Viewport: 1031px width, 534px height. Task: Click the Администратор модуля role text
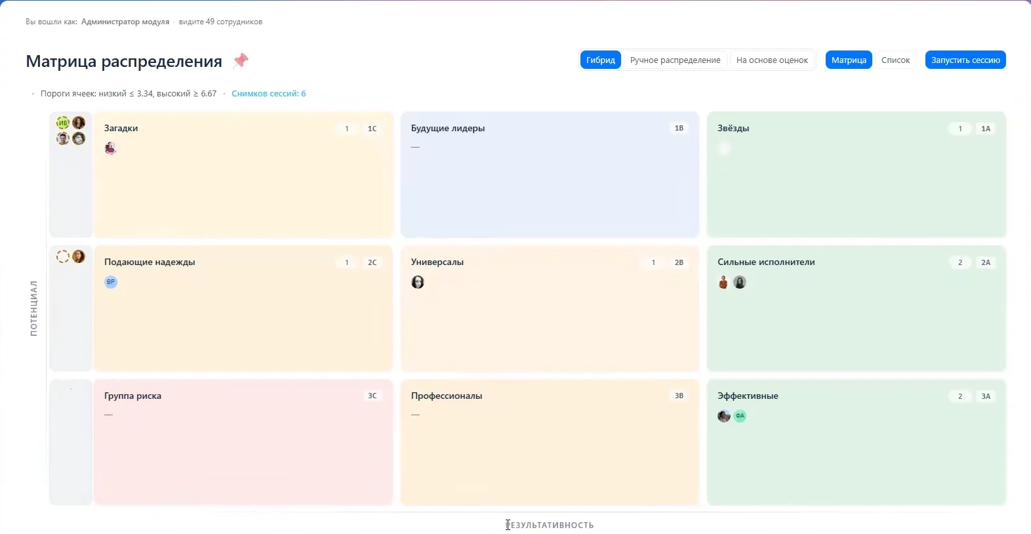[125, 22]
